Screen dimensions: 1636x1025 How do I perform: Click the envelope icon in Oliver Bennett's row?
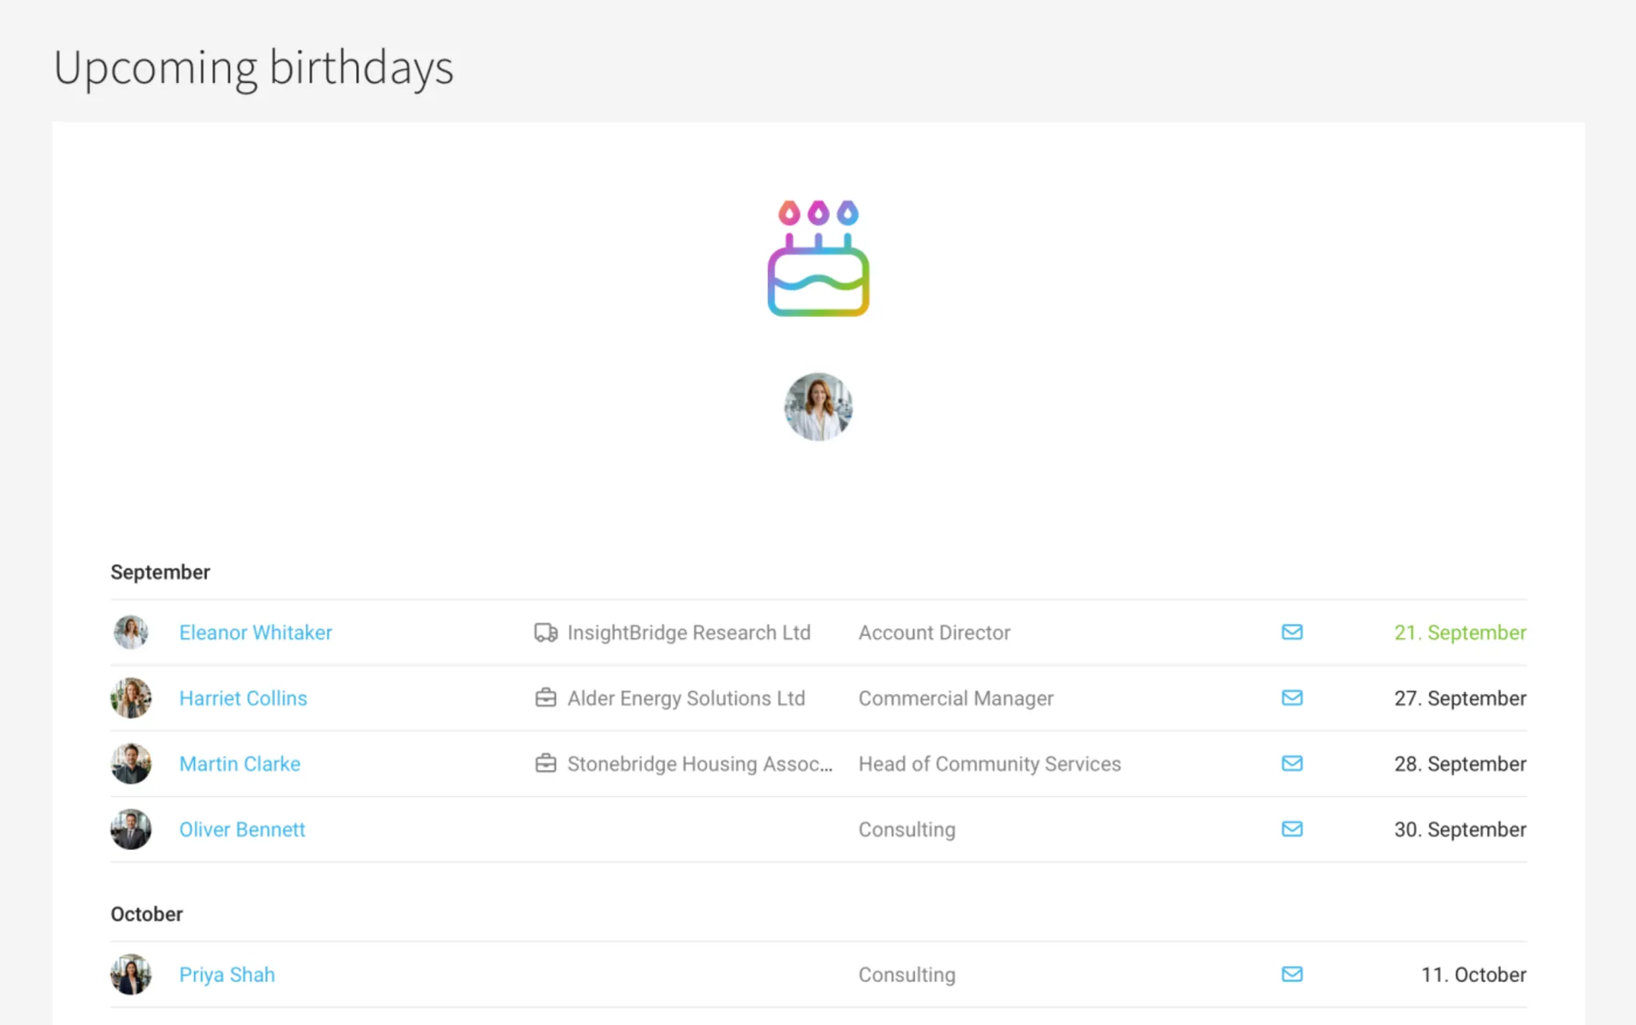1292,828
